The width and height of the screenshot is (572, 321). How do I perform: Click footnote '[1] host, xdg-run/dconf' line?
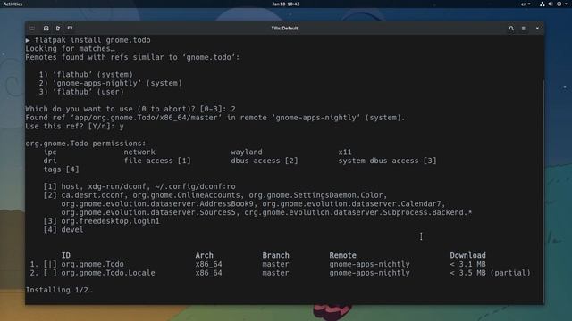pos(139,186)
